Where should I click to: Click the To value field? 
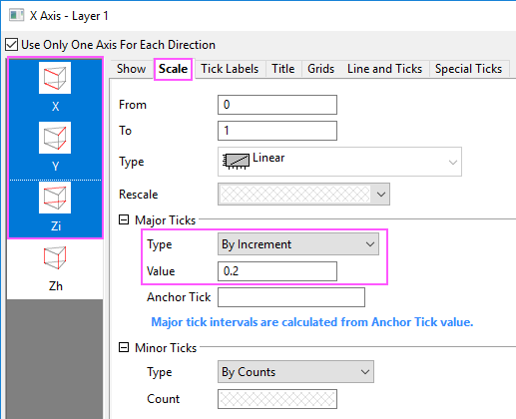277,131
